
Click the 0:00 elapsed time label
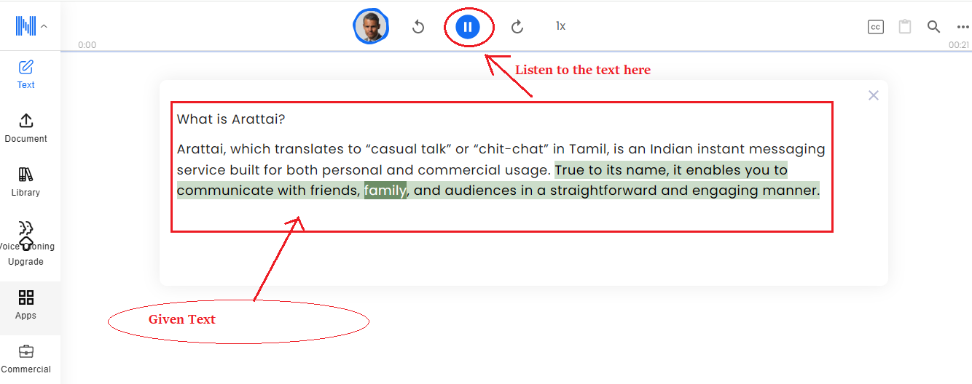(x=87, y=45)
